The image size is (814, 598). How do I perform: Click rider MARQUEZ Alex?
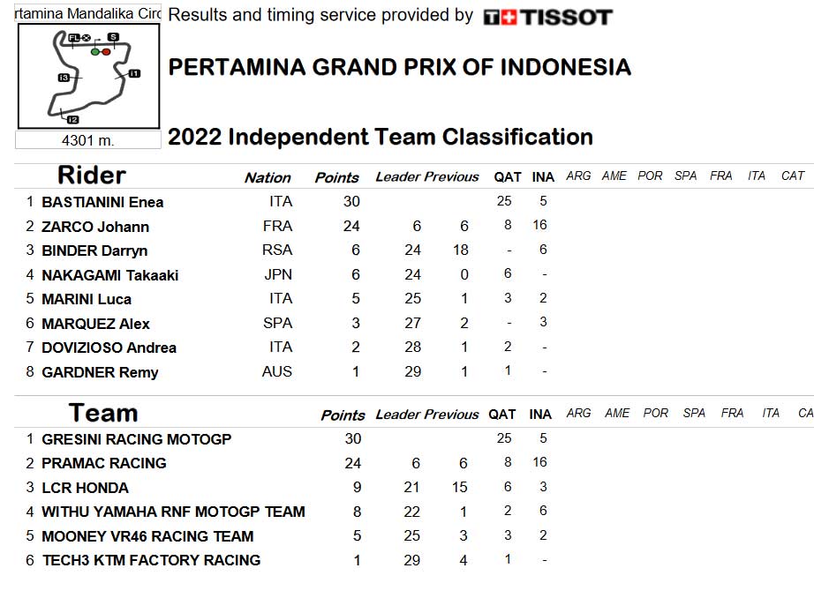[95, 324]
